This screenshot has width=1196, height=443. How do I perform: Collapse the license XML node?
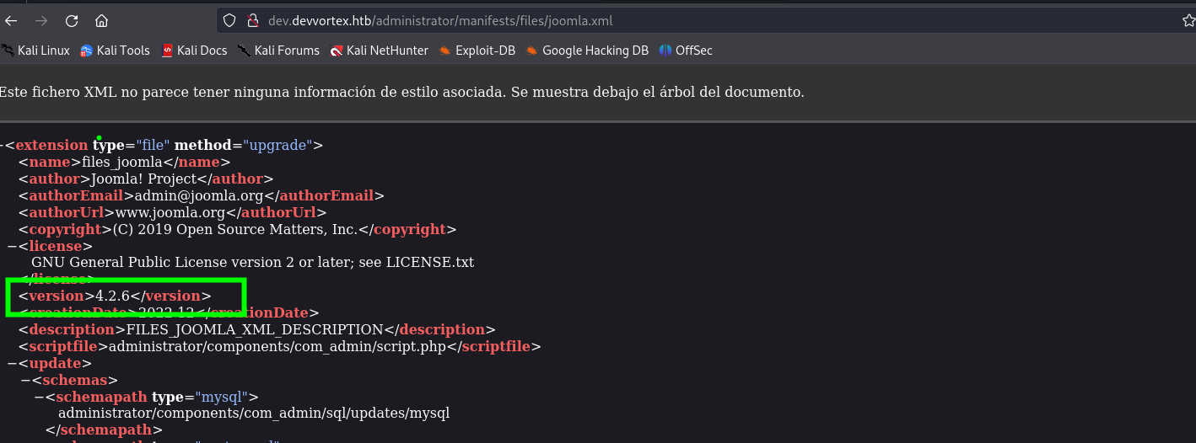(x=12, y=246)
